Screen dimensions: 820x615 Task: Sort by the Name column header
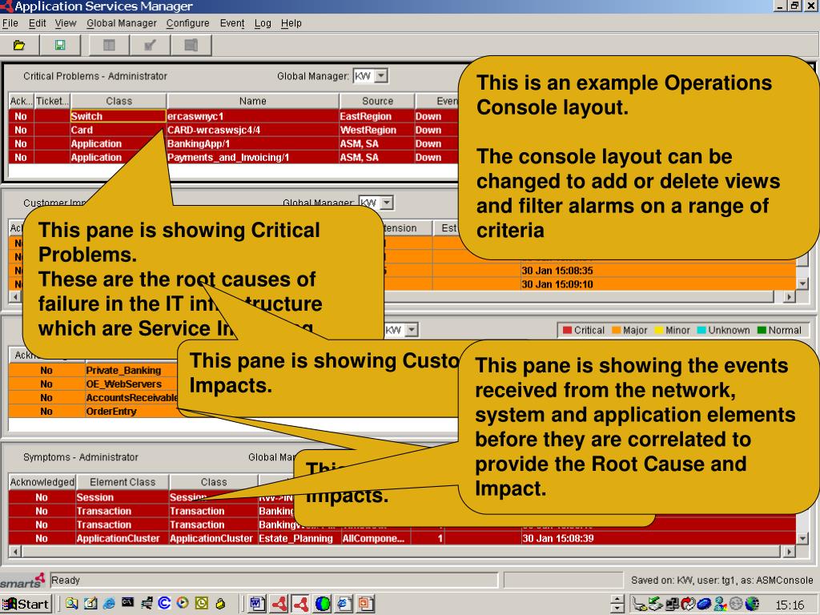(x=252, y=101)
